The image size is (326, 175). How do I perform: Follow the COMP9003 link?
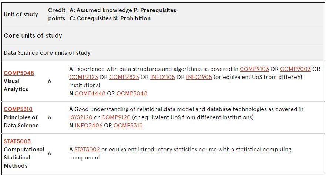[x=295, y=69]
